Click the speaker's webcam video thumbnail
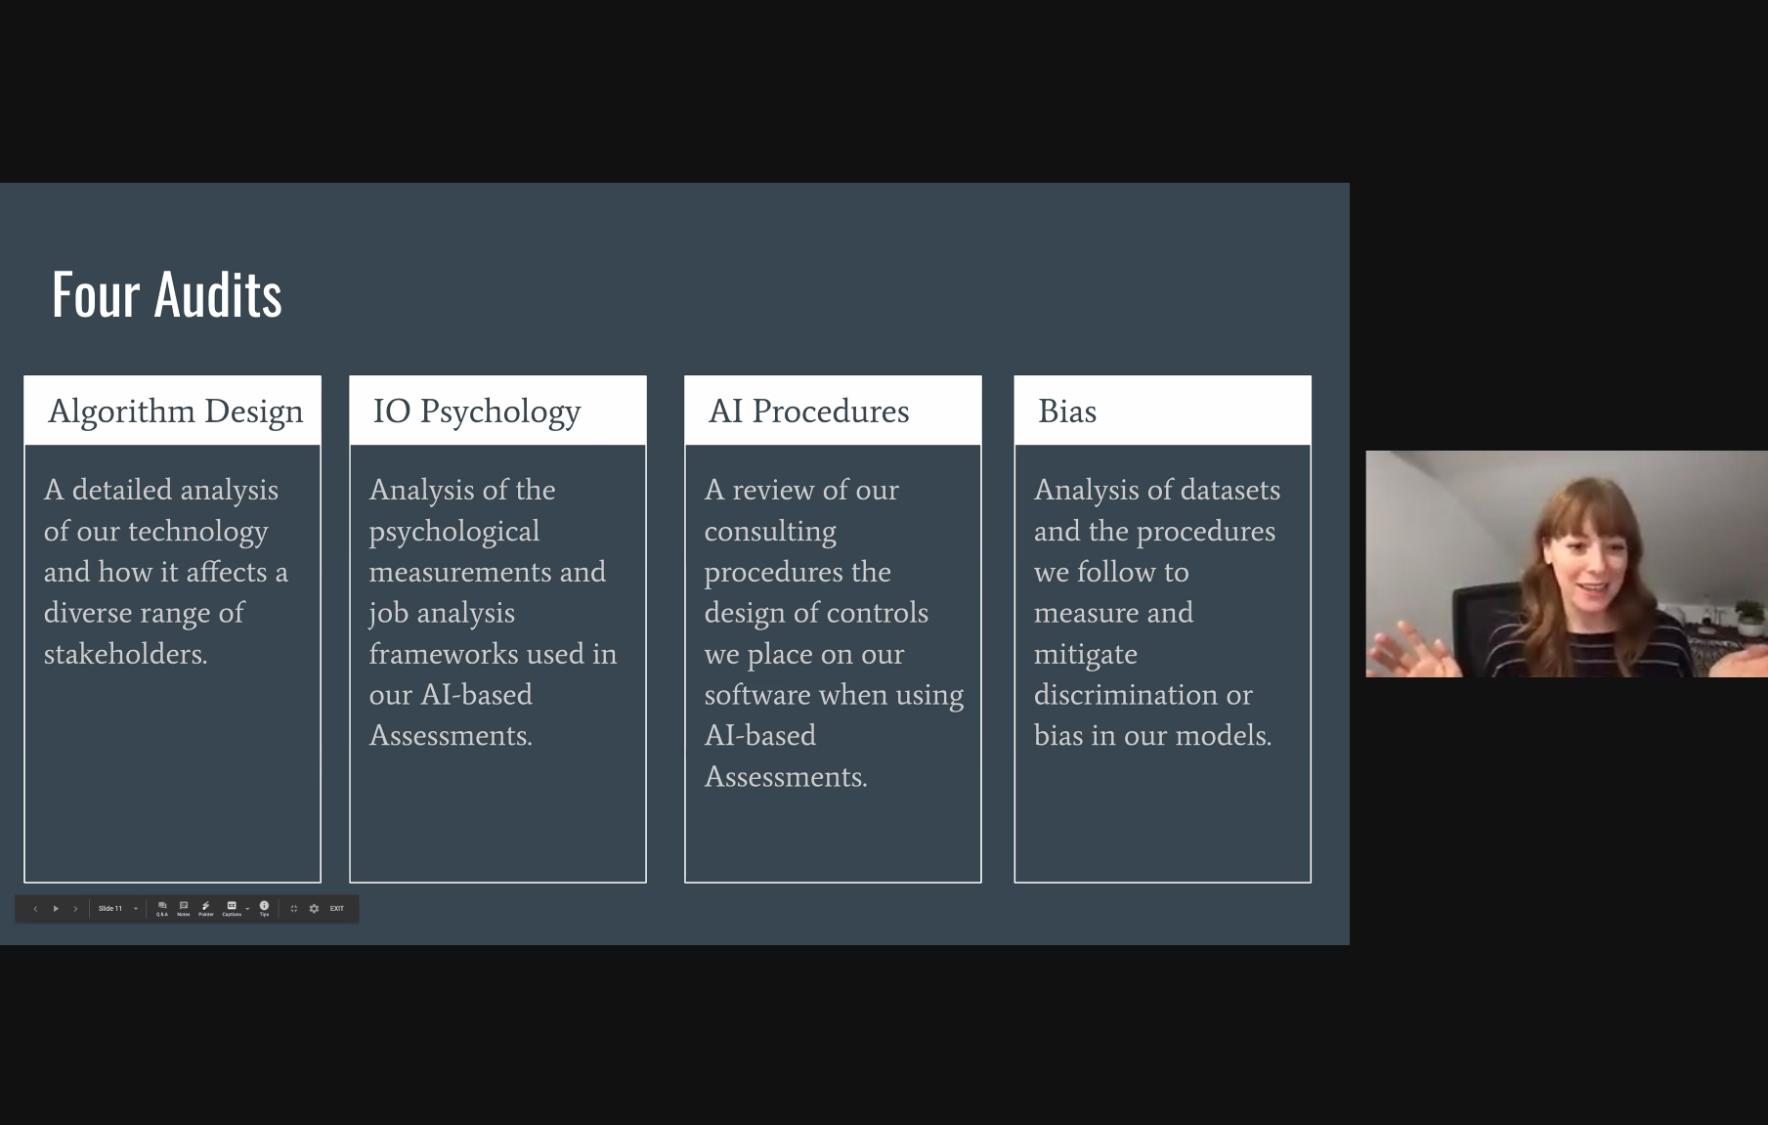Screen dimensions: 1768x1125 [1566, 564]
